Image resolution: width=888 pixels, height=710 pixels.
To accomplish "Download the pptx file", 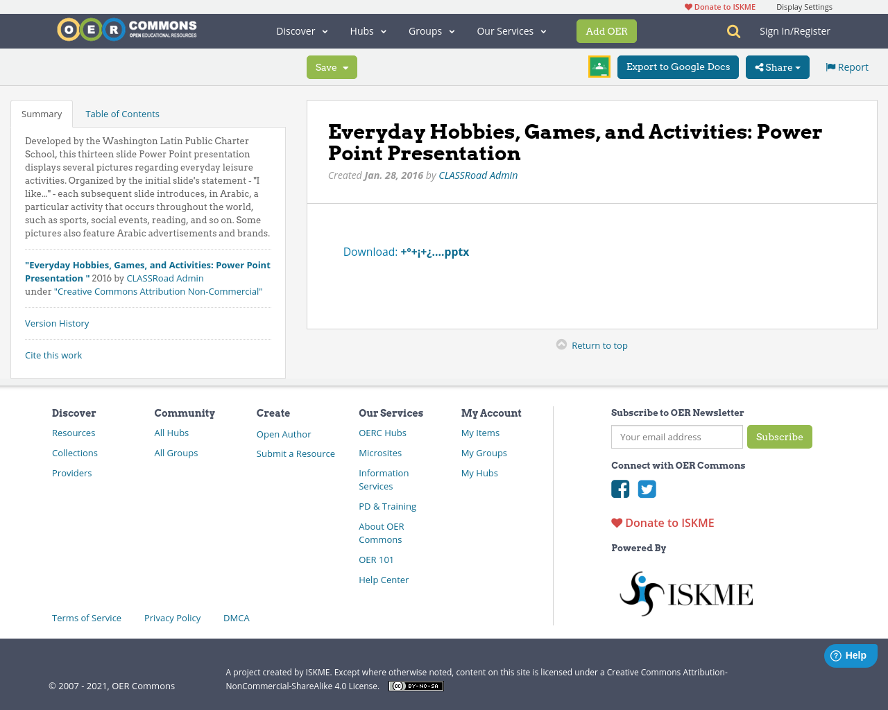I will pos(406,252).
